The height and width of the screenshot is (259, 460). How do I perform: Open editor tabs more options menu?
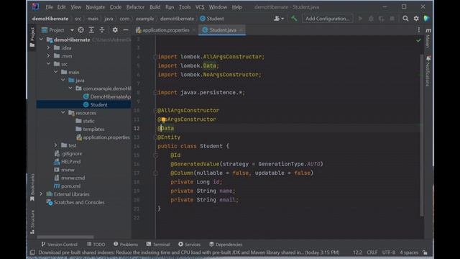pyautogui.click(x=418, y=30)
